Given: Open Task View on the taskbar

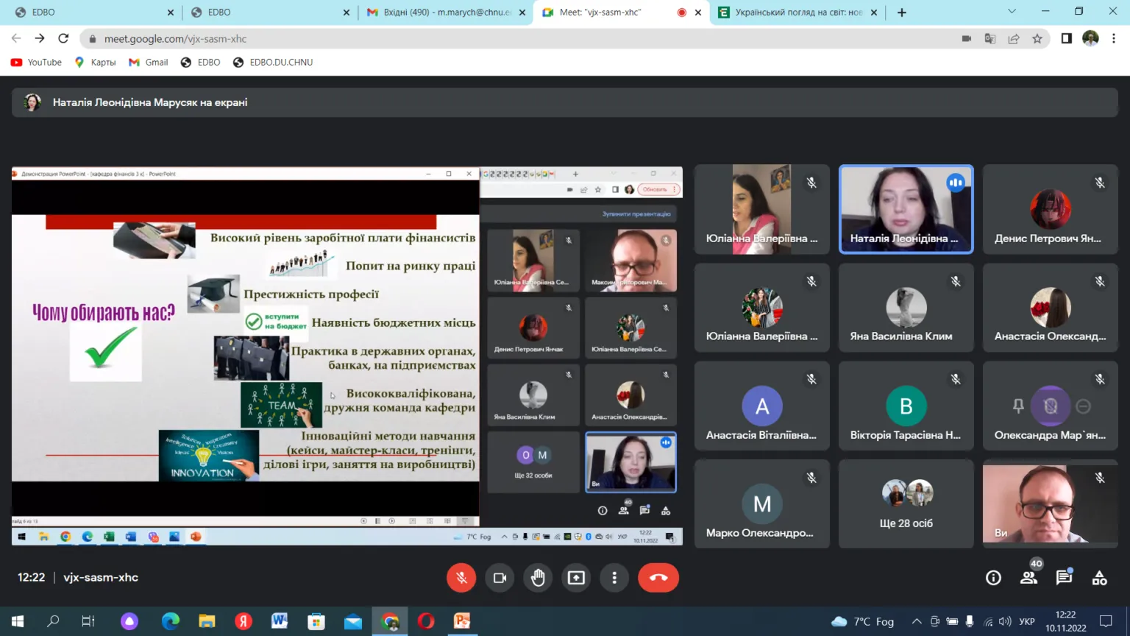Looking at the screenshot, I should 88,621.
